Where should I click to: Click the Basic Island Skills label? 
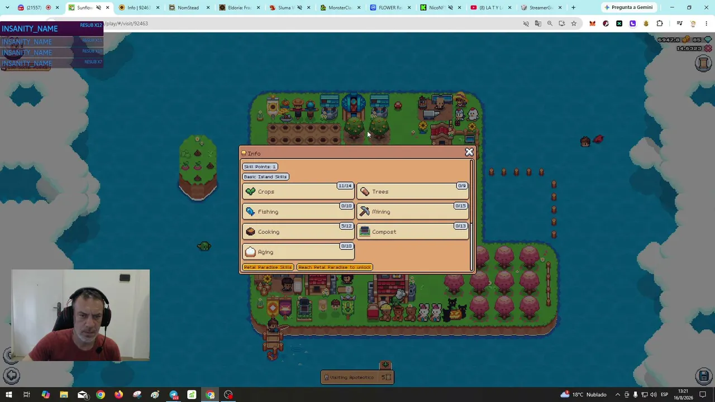(265, 176)
